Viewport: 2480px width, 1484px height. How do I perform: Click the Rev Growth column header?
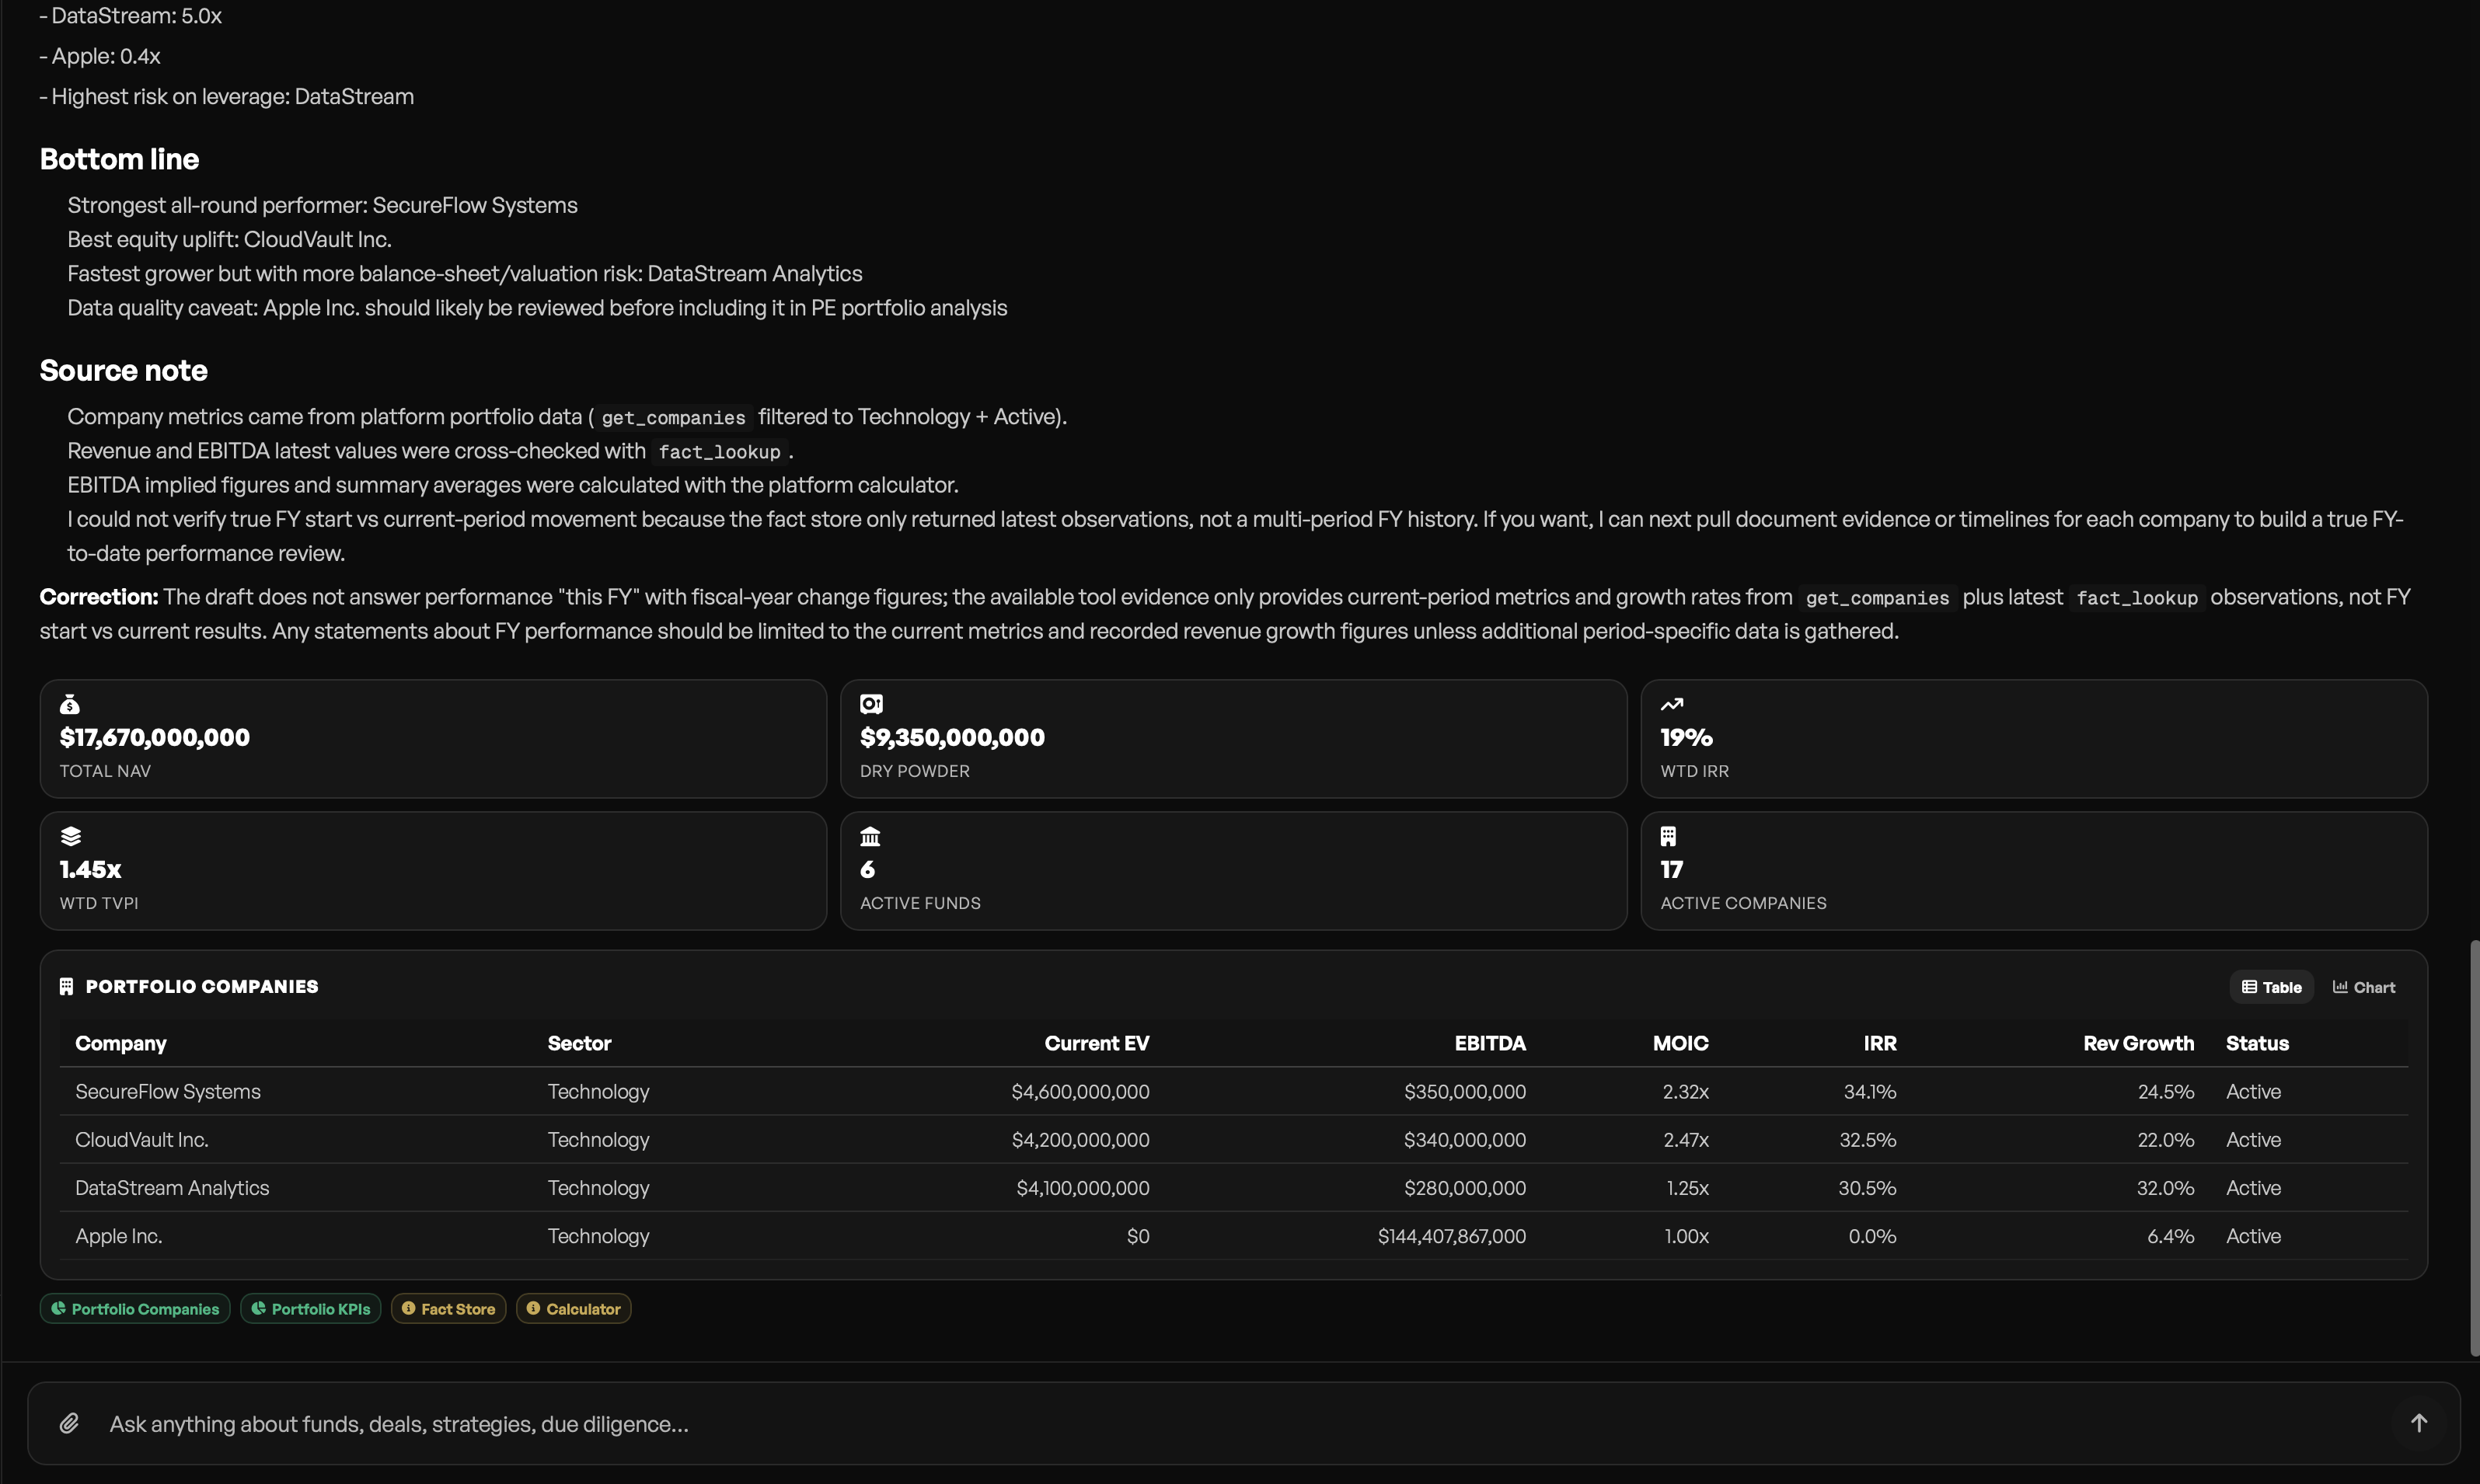(2138, 1043)
